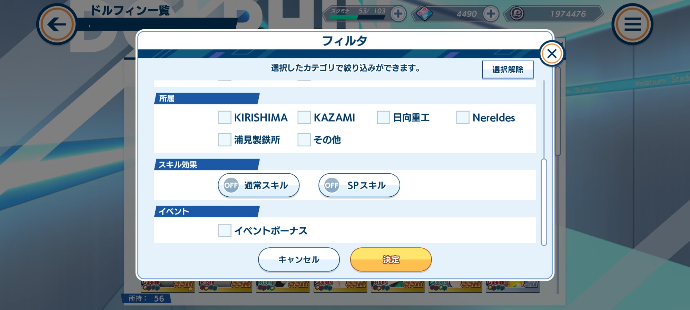This screenshot has height=310, width=690.
Task: Check the 日向重工 checkbox
Action: (383, 117)
